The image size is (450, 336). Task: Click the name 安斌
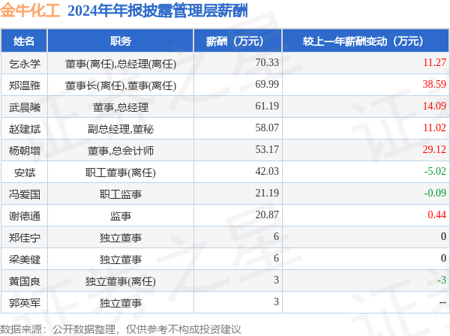(x=25, y=172)
